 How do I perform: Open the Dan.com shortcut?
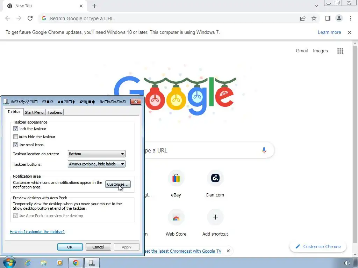(215, 184)
